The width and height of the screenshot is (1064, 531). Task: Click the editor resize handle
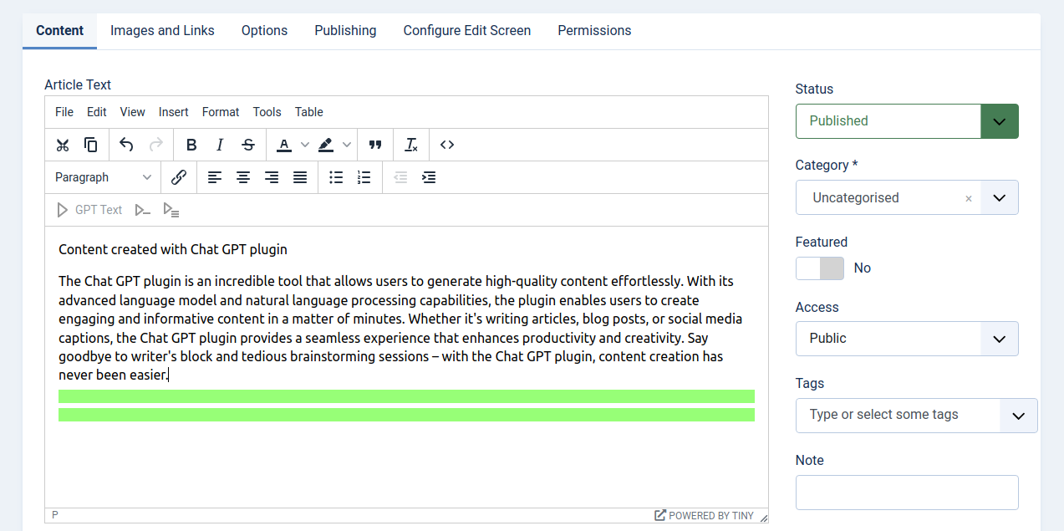[x=763, y=517]
